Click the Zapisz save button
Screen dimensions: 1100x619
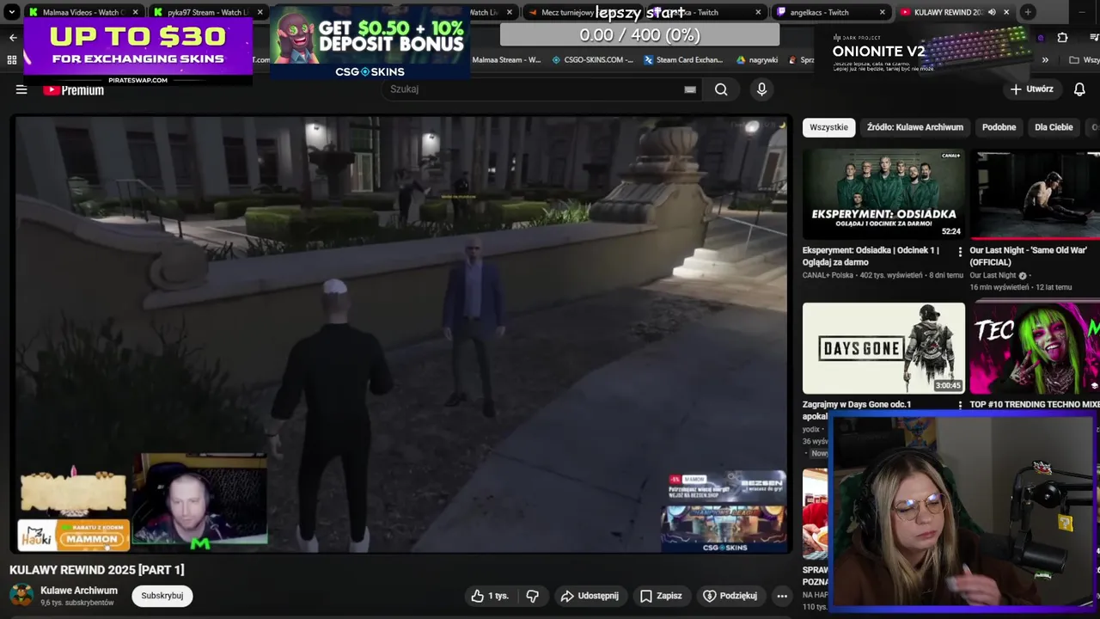661,596
